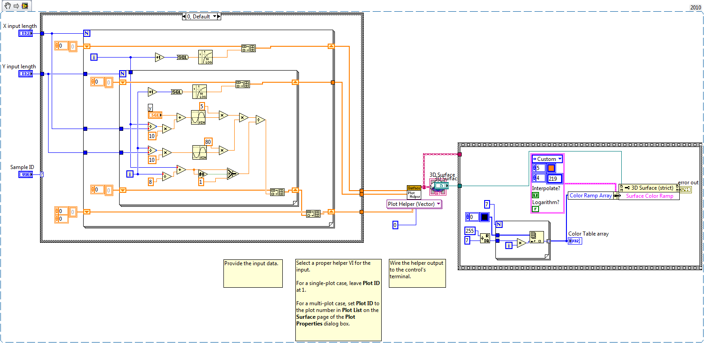Select the X input length I32 terminal
The image size is (704, 343).
(26, 33)
